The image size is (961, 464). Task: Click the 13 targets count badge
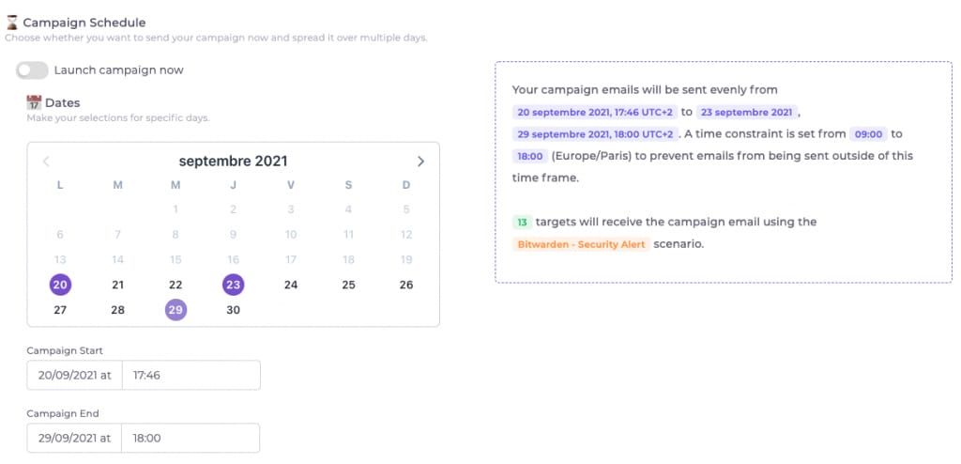(x=522, y=223)
